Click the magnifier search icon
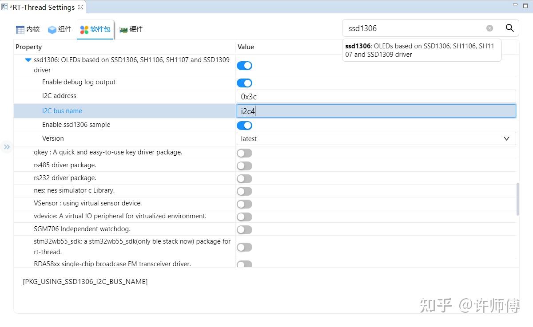The image size is (533, 327). (509, 28)
